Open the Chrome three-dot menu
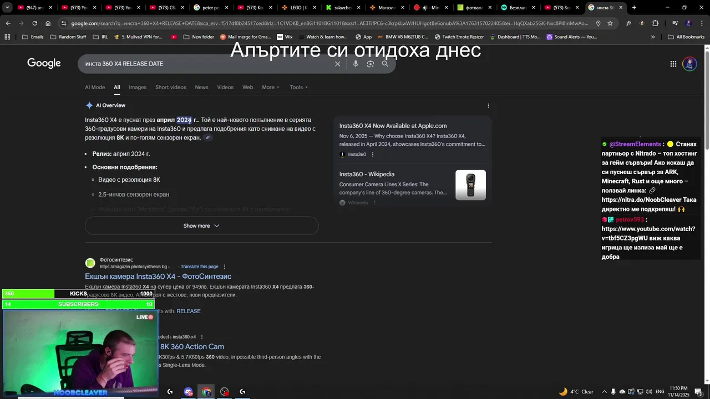Image resolution: width=710 pixels, height=399 pixels. pyautogui.click(x=701, y=23)
